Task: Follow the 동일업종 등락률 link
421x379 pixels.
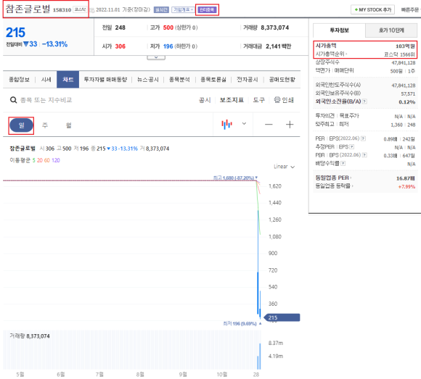Action: (x=334, y=186)
